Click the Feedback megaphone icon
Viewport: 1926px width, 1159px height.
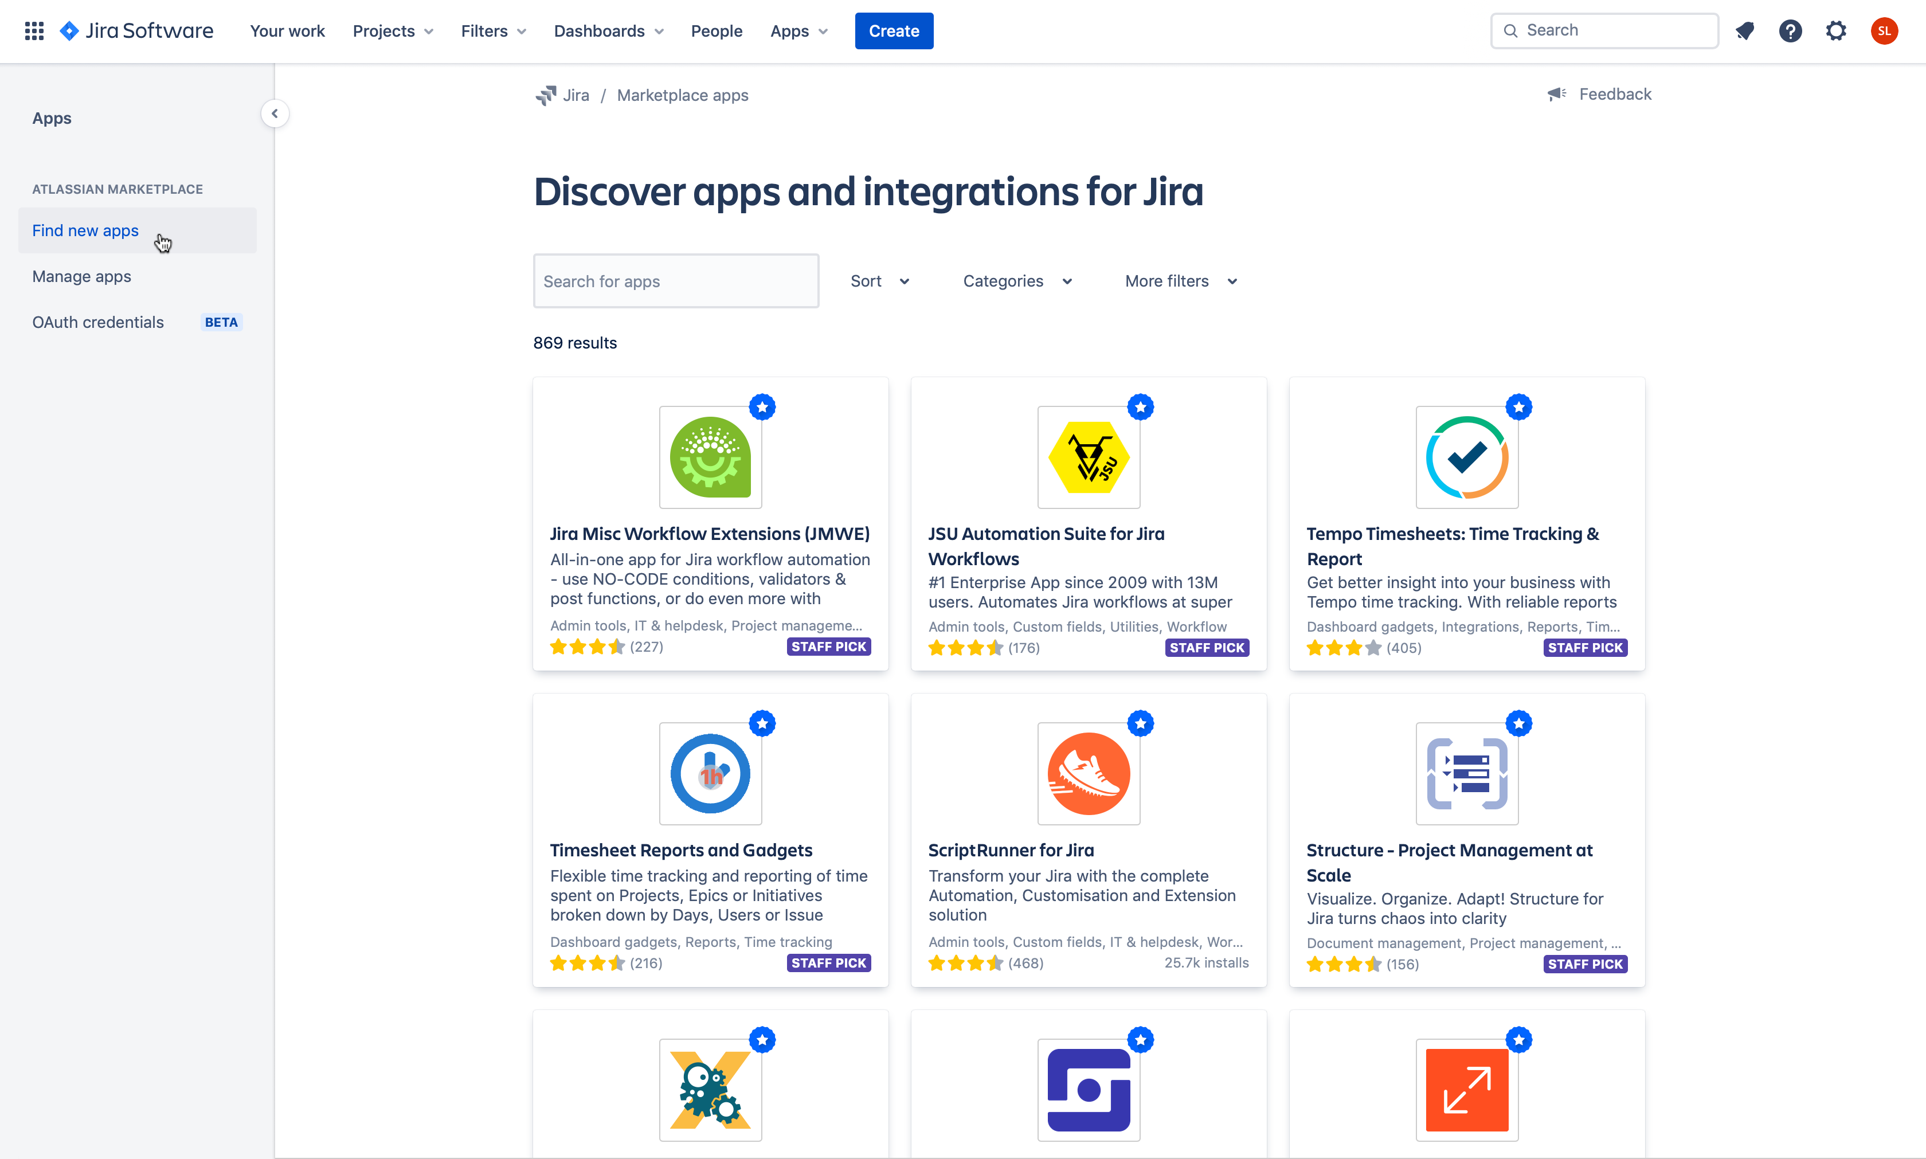click(1557, 95)
